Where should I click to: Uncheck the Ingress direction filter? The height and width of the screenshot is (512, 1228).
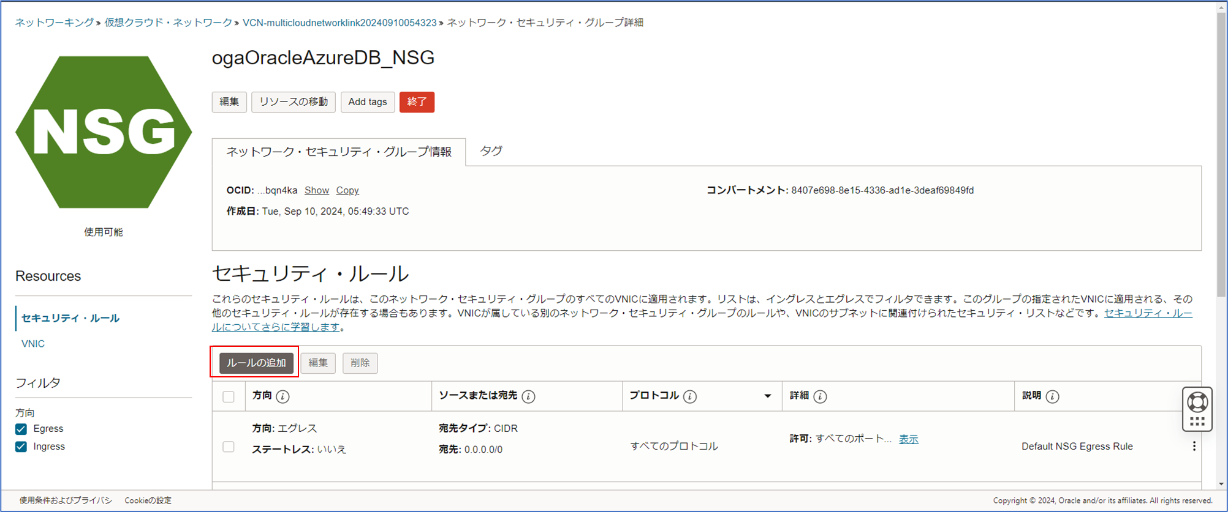point(21,447)
